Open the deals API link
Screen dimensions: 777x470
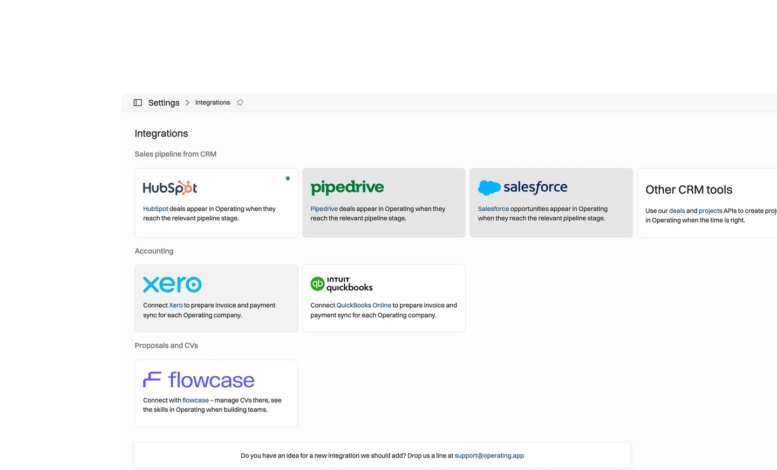(677, 211)
